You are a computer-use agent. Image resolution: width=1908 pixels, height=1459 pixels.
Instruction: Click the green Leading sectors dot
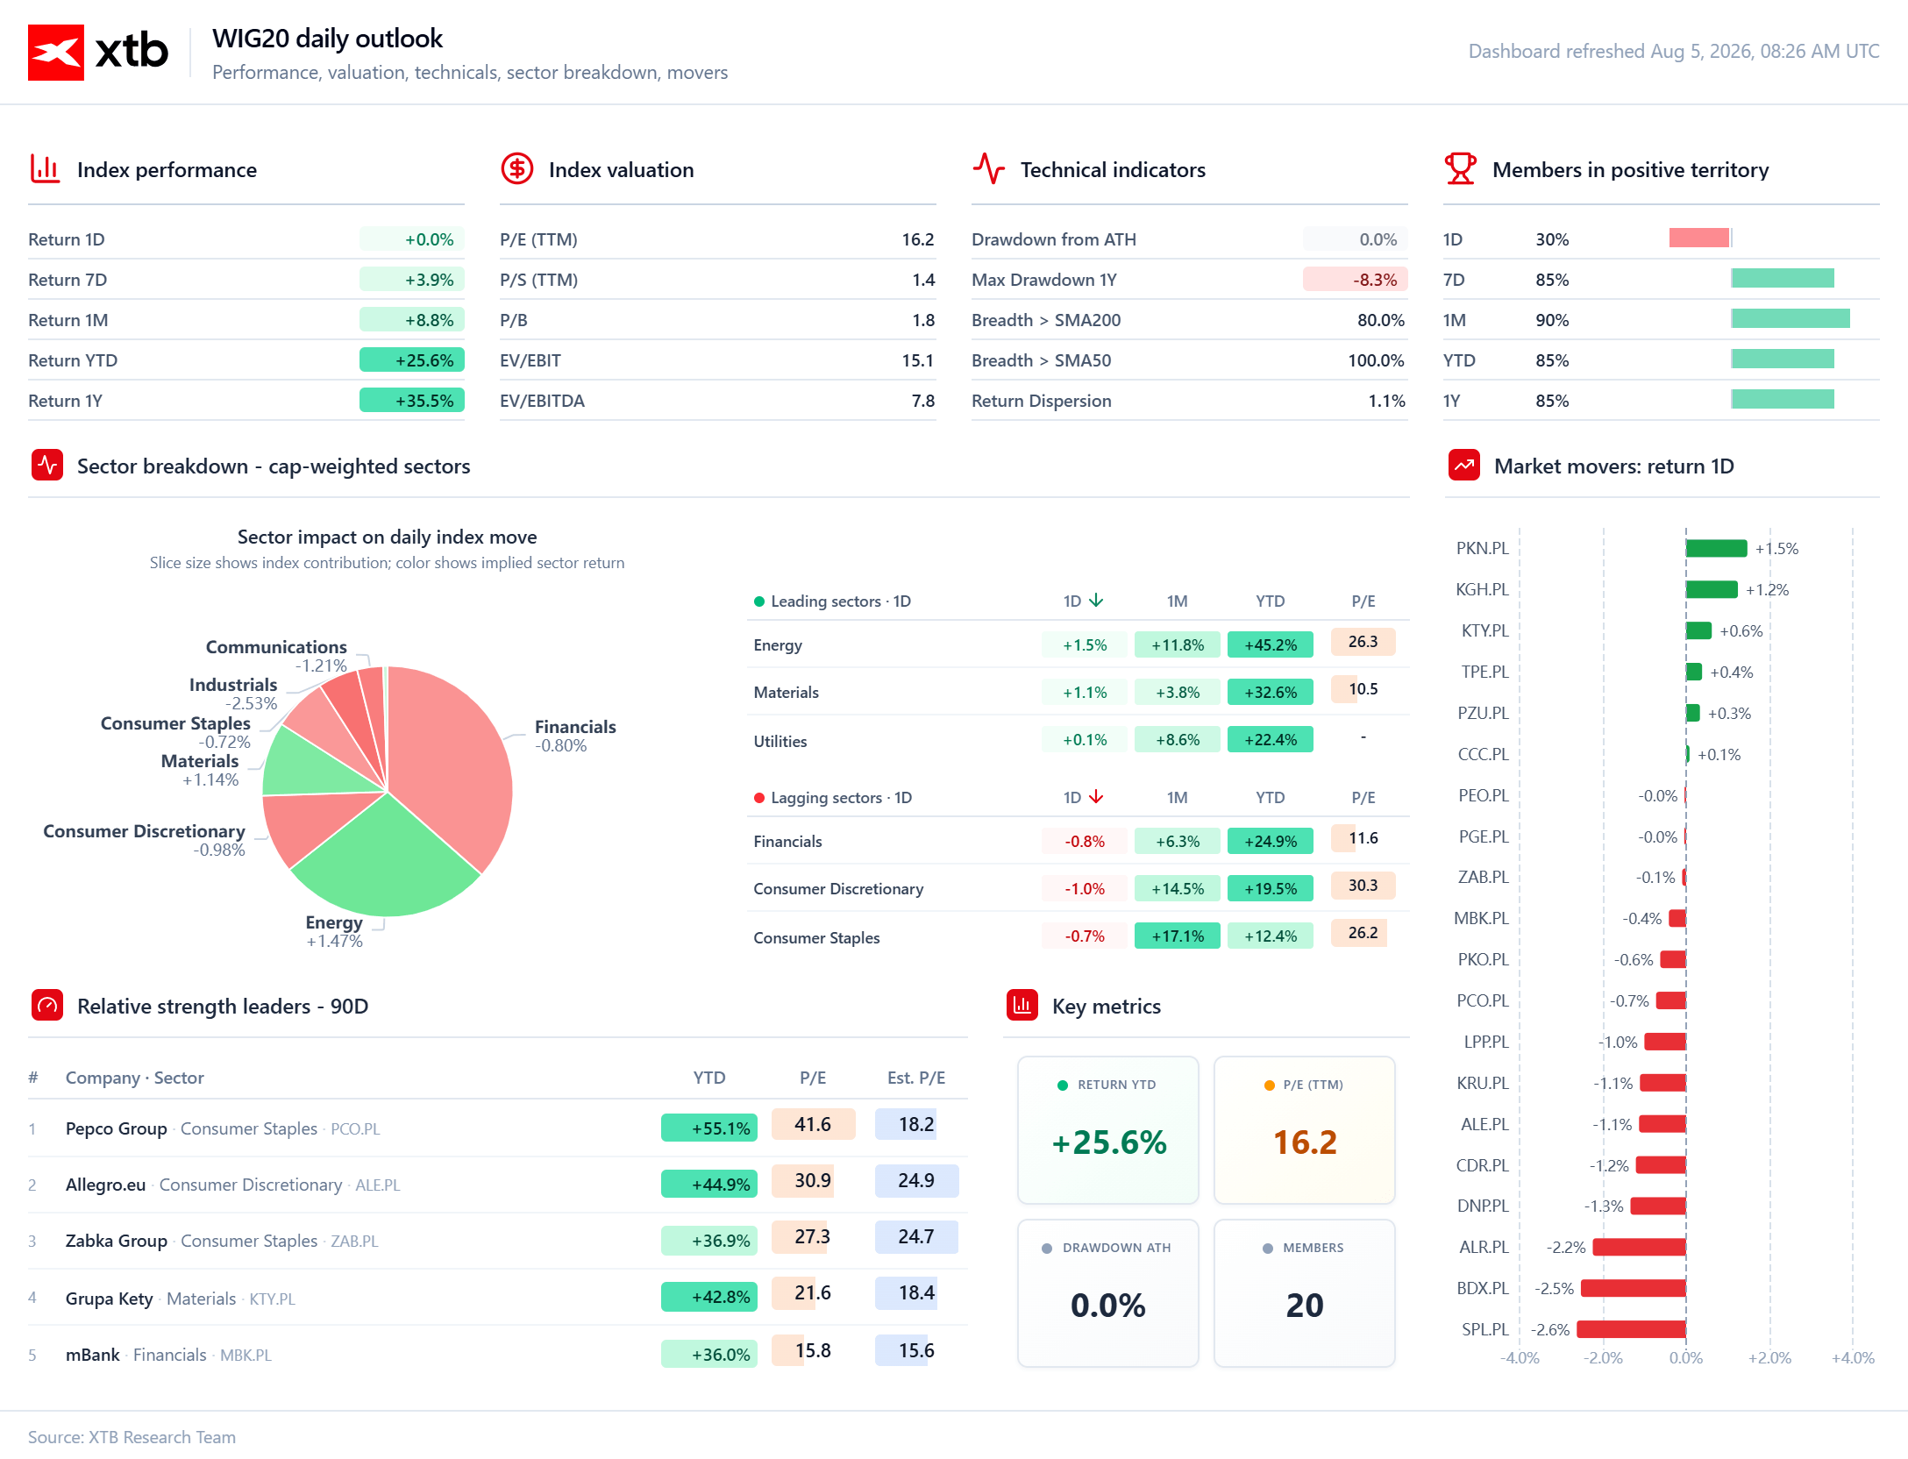coord(759,601)
